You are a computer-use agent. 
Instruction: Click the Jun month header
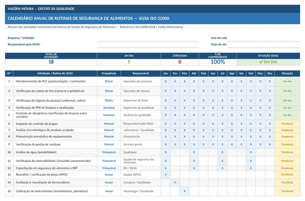(x=213, y=73)
